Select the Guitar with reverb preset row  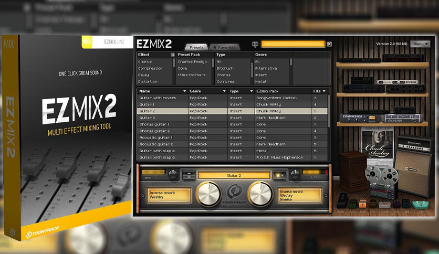click(232, 98)
